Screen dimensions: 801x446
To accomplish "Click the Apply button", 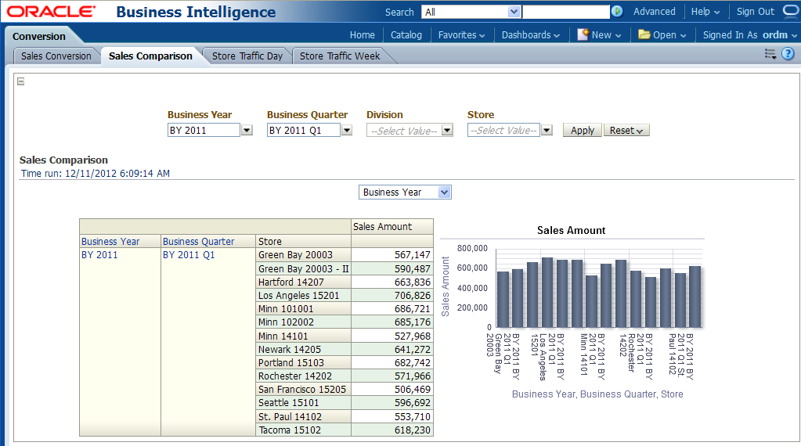I will point(582,131).
